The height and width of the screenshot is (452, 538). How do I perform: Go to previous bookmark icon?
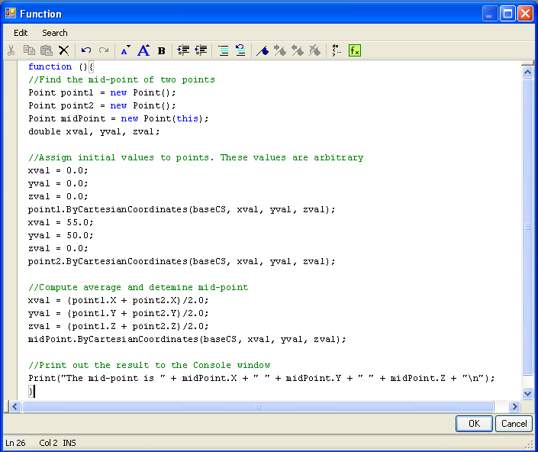(297, 50)
